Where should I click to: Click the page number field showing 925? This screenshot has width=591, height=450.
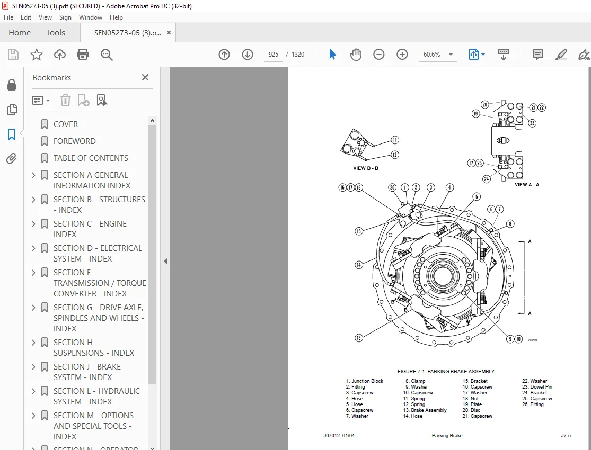tap(274, 55)
